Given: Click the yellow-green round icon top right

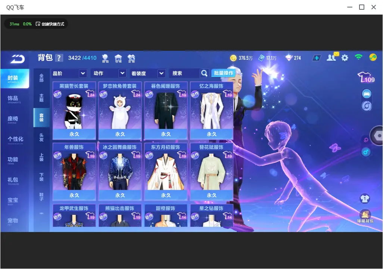Looking at the screenshot, I should click(x=373, y=57).
